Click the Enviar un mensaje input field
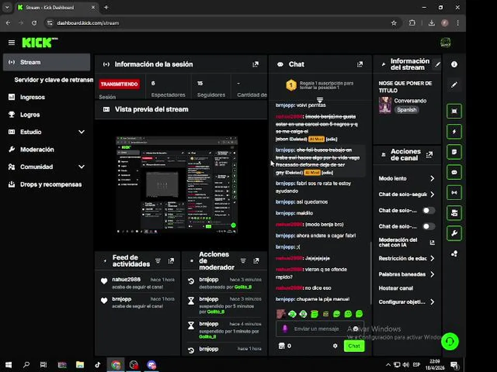This screenshot has width=497, height=372. click(319, 329)
